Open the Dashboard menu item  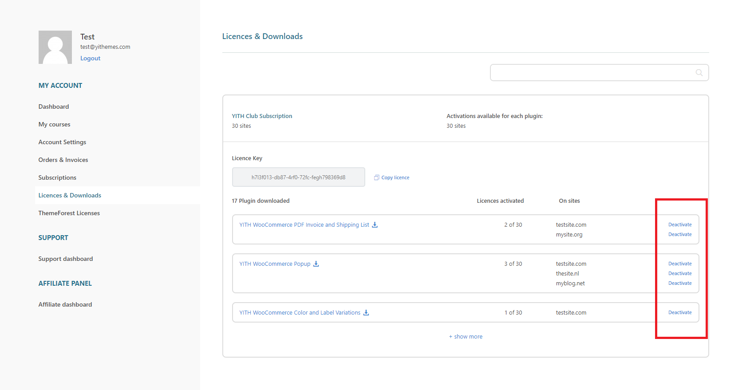tap(54, 106)
